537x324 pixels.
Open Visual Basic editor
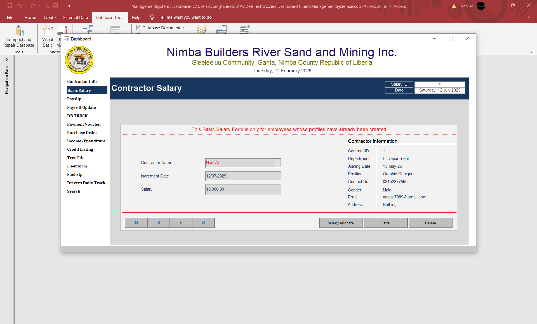click(48, 36)
